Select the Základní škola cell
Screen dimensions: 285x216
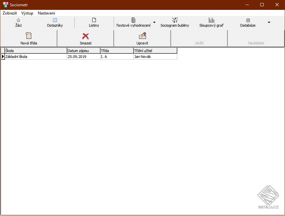click(36, 57)
